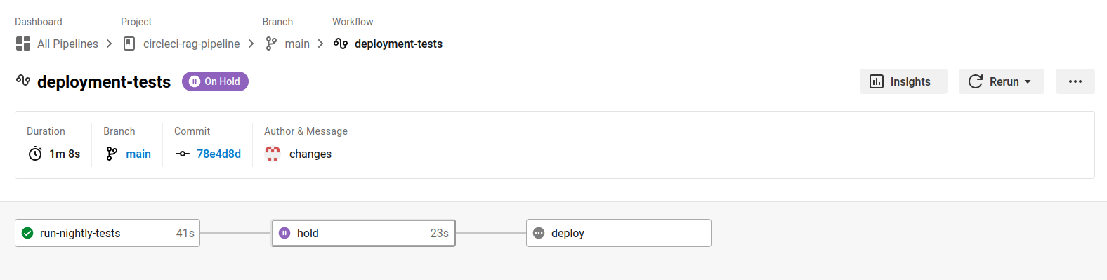Viewport: 1107px width, 280px height.
Task: Open commit 78e4d8d link
Action: [x=218, y=154]
